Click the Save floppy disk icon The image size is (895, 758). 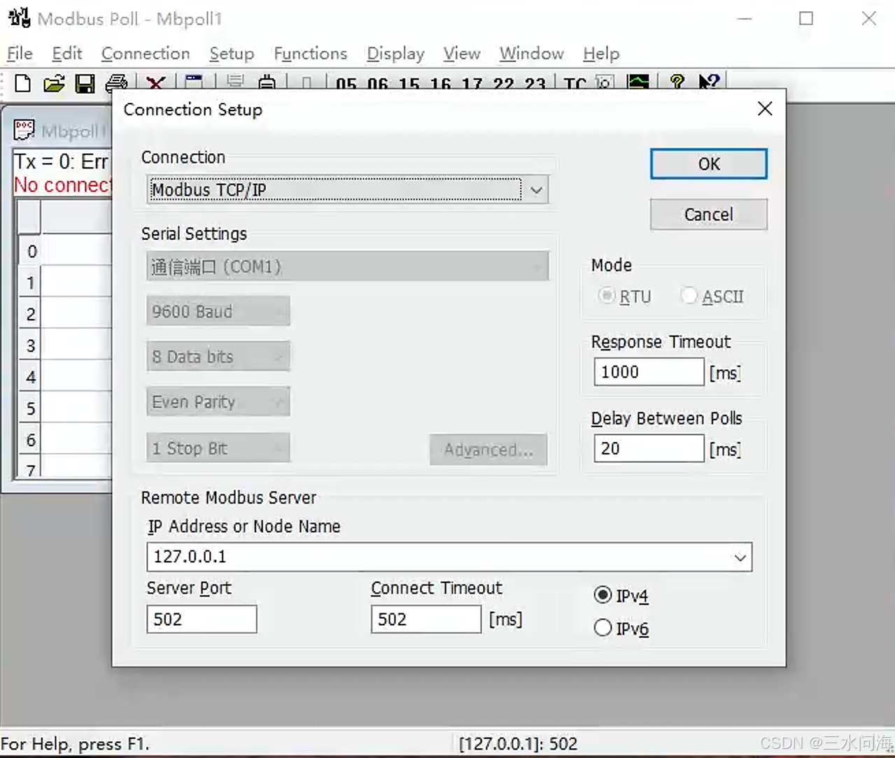click(85, 83)
